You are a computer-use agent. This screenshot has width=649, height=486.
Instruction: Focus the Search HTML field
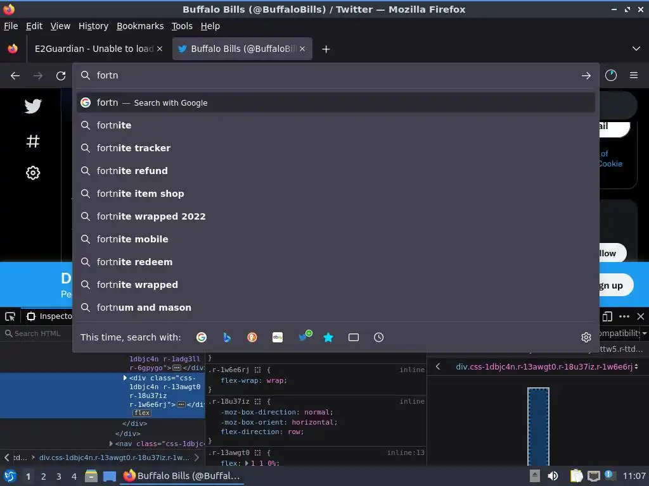coord(36,333)
